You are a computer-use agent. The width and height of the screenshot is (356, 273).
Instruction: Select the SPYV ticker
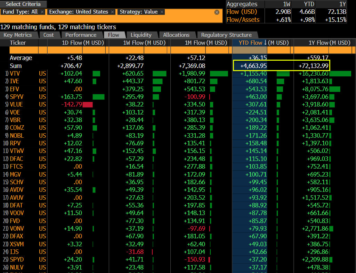(x=17, y=97)
